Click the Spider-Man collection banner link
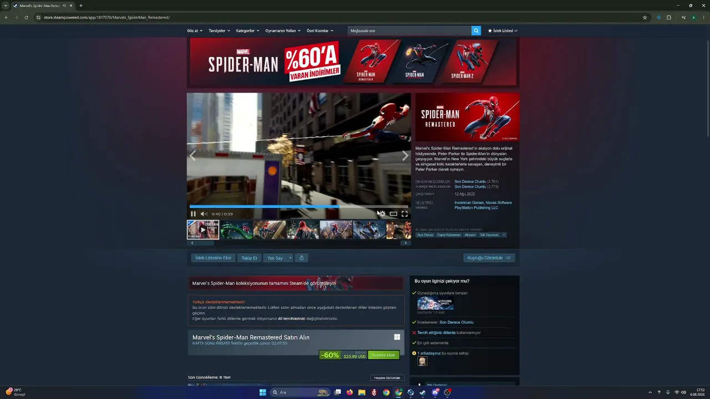 (296, 283)
